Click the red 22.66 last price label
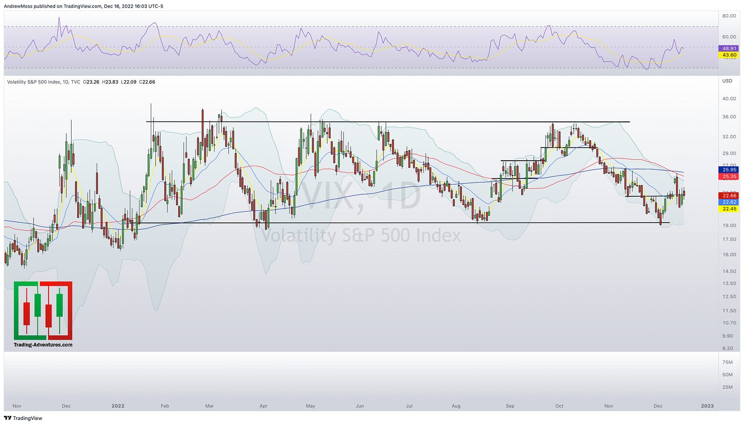This screenshot has width=744, height=425. pyautogui.click(x=728, y=195)
